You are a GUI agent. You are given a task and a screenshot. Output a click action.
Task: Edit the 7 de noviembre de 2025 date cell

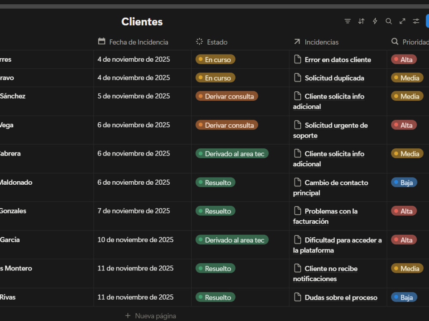142,216
